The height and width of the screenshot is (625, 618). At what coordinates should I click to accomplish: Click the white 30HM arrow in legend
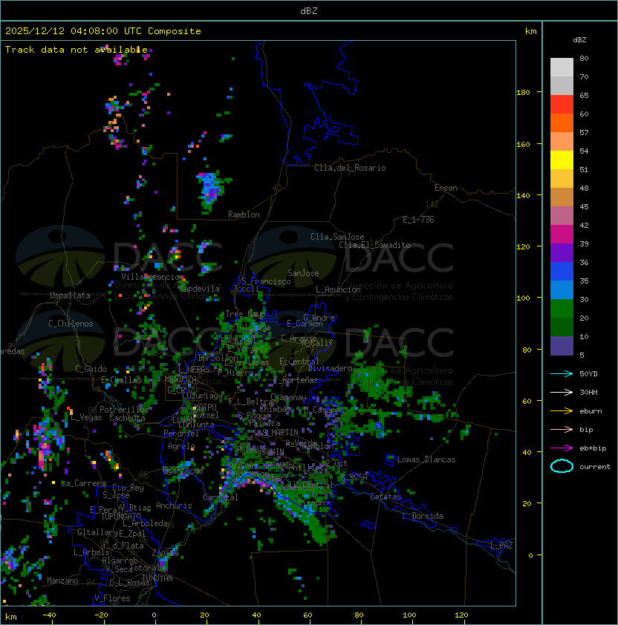(562, 392)
